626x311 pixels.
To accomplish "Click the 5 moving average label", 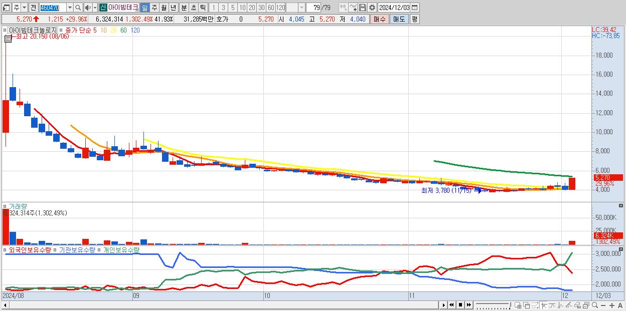I will point(95,31).
